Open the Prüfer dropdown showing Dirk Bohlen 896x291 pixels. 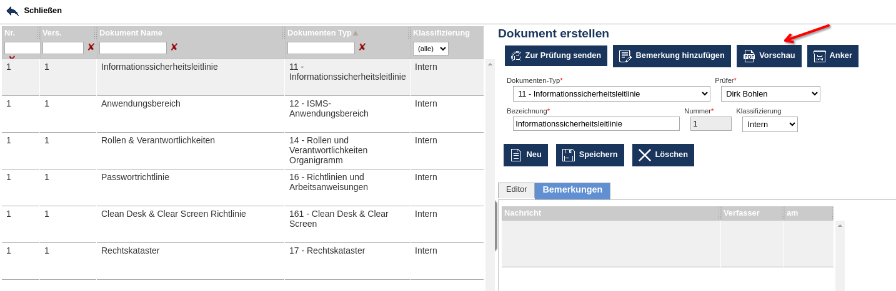click(x=770, y=94)
